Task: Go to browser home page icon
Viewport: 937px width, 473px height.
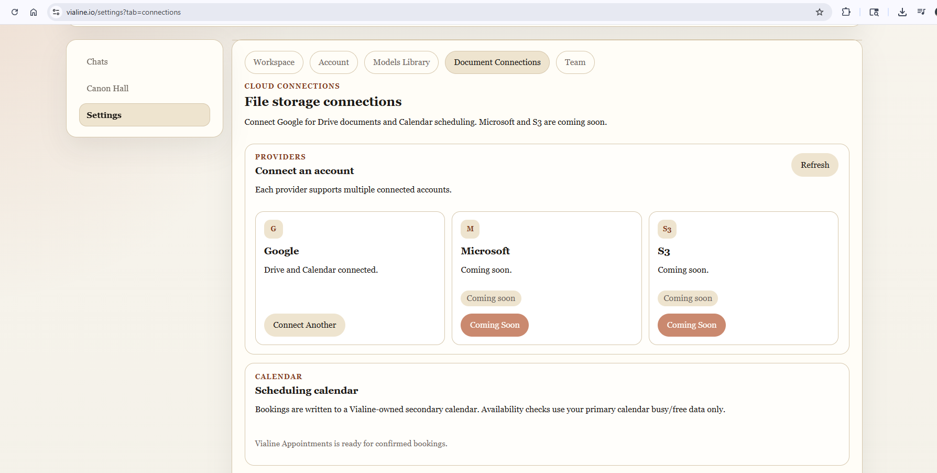Action: [34, 12]
